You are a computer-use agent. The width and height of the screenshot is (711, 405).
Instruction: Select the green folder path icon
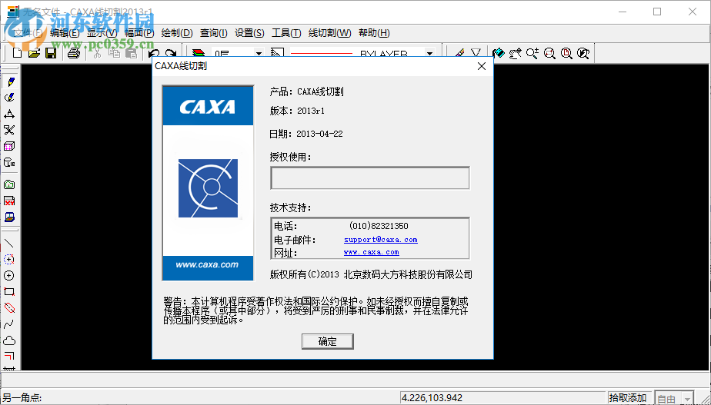coord(9,184)
